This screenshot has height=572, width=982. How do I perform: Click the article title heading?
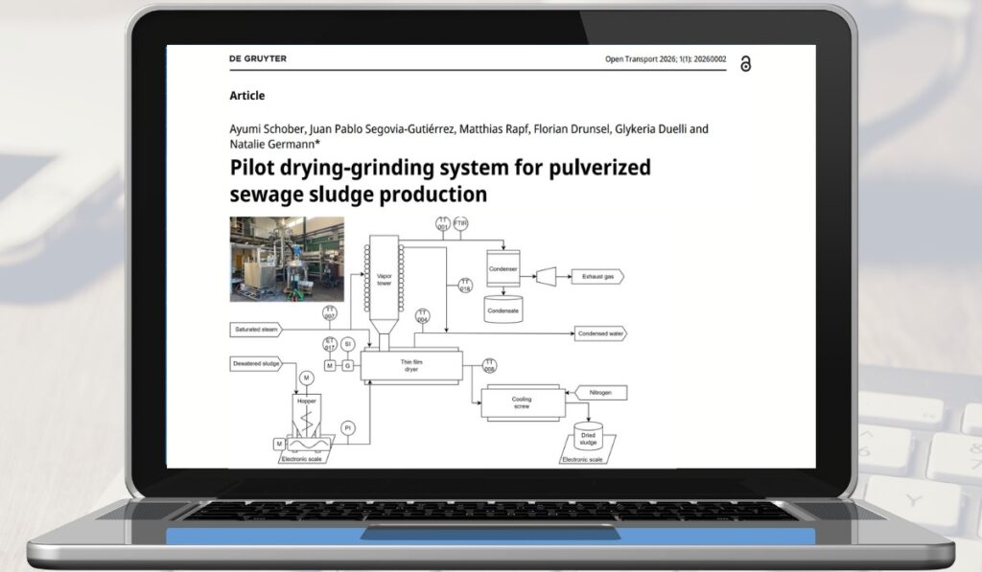click(439, 181)
